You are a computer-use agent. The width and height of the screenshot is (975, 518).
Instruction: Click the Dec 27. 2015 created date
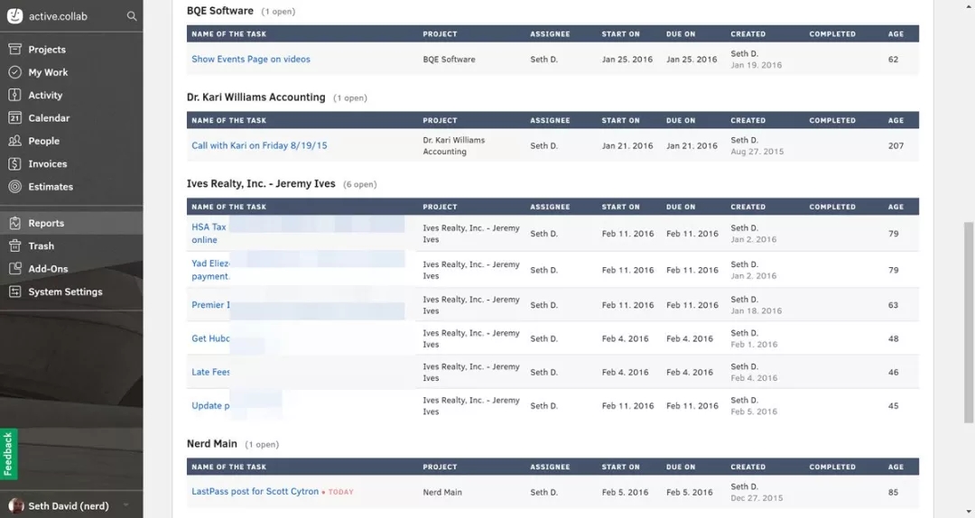[x=757, y=497]
